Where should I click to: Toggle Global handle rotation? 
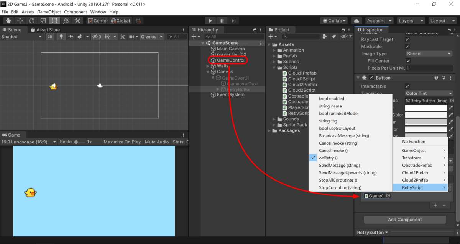[121, 21]
